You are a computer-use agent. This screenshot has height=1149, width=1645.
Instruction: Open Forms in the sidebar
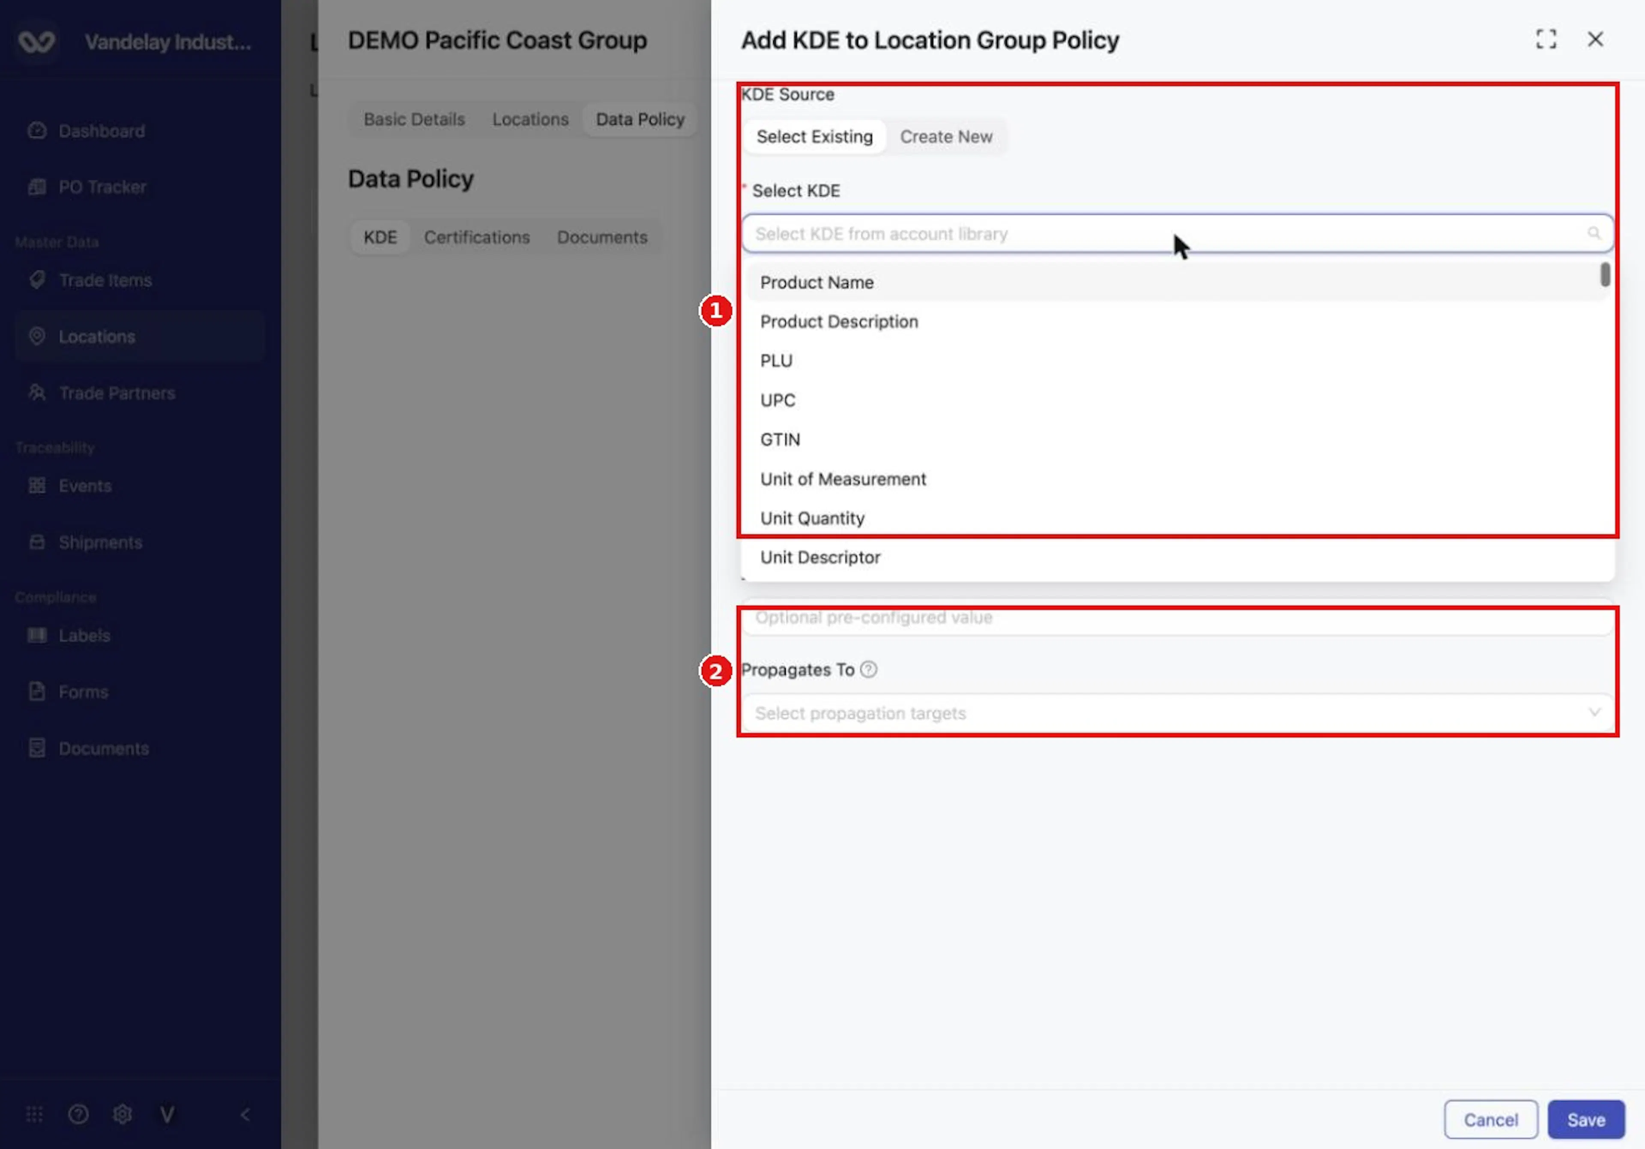click(68, 692)
